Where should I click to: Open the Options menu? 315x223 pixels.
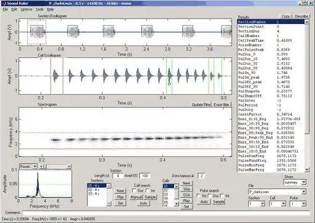click(x=26, y=9)
